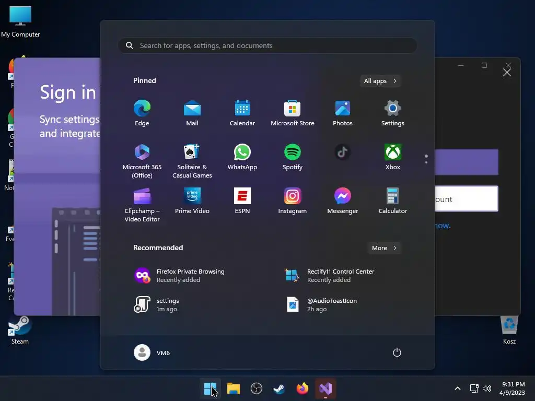The width and height of the screenshot is (535, 401).
Task: Launch the Mail app
Action: coord(192,113)
